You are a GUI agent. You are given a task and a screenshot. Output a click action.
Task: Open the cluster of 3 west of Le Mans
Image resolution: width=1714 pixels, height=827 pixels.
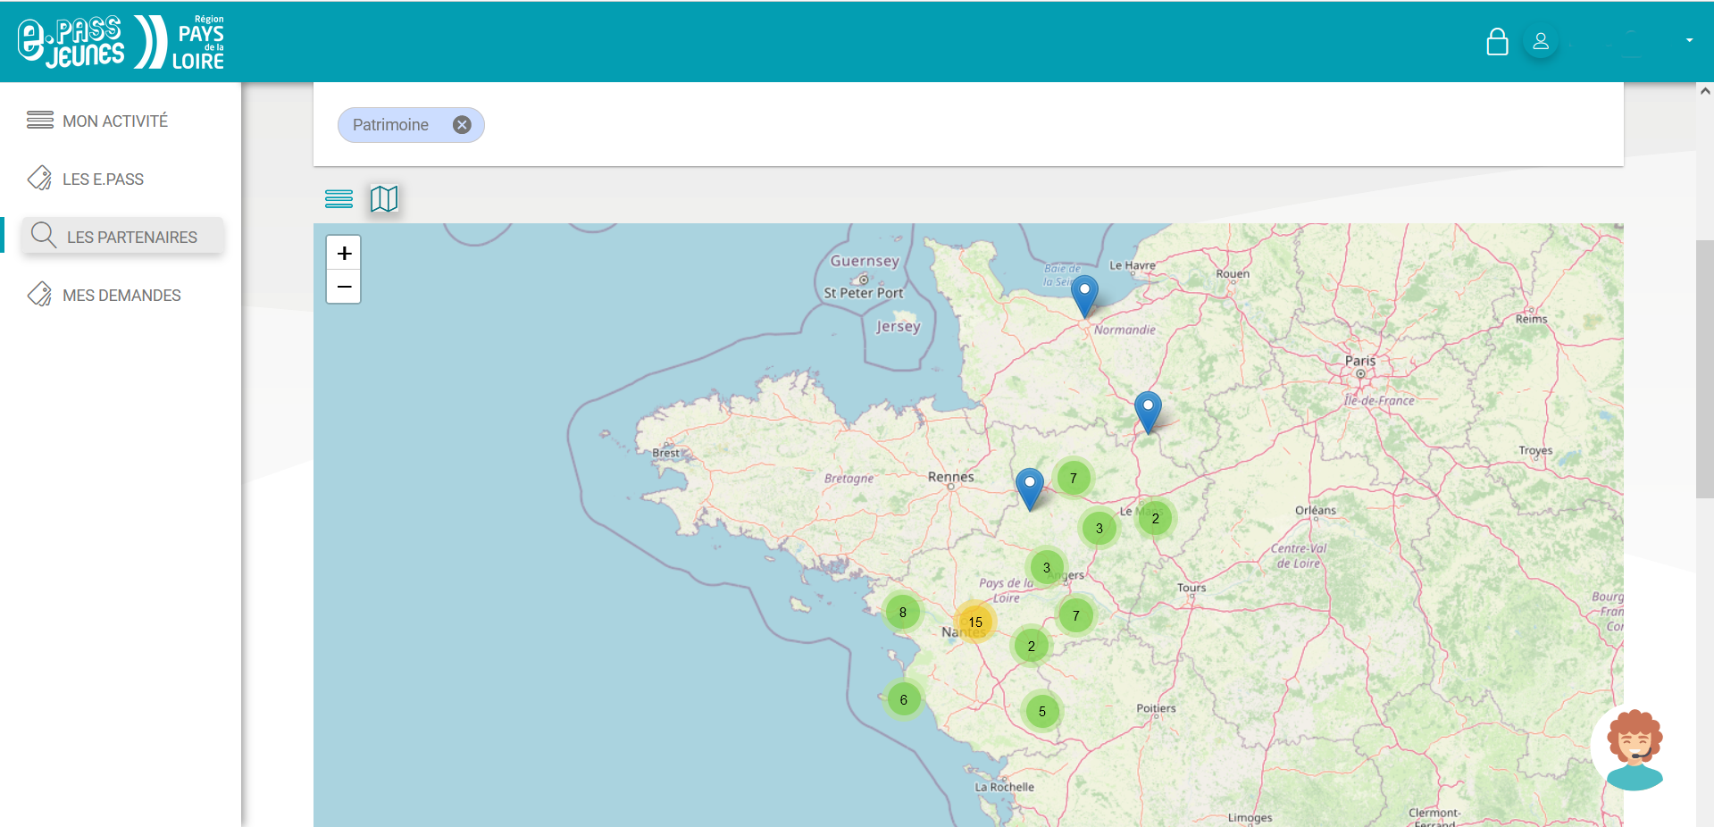[x=1099, y=528]
